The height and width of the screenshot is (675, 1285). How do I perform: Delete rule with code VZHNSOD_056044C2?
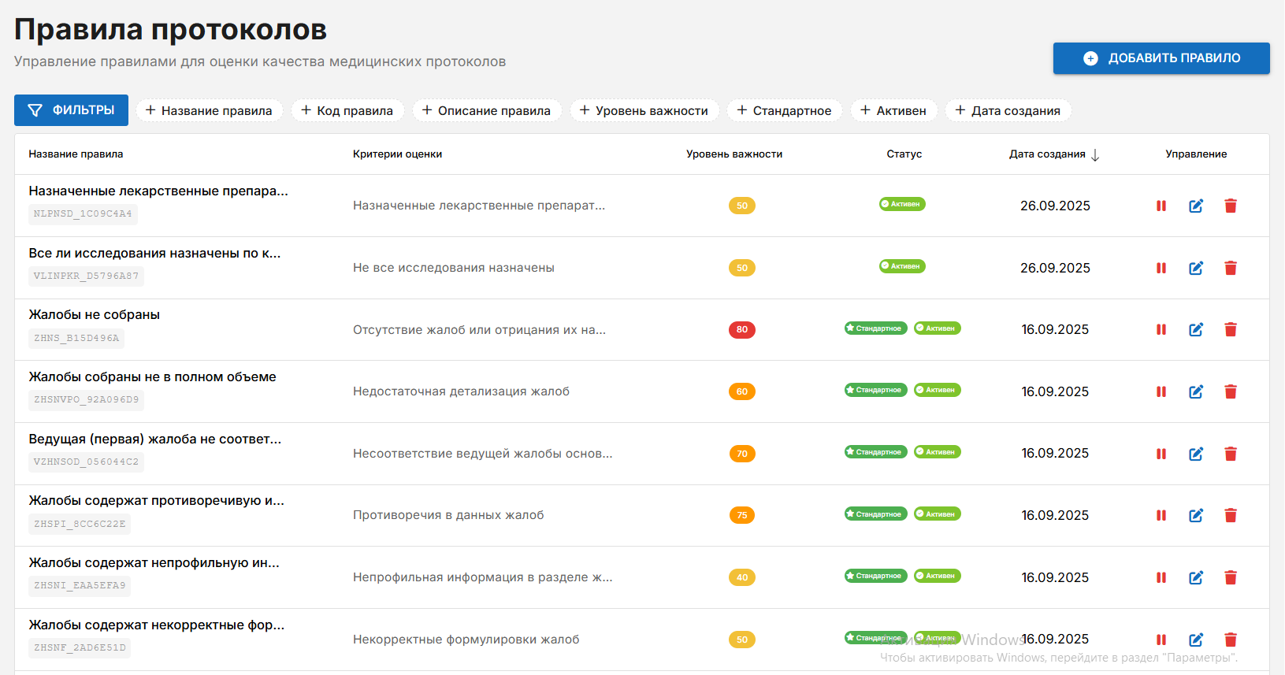tap(1230, 454)
